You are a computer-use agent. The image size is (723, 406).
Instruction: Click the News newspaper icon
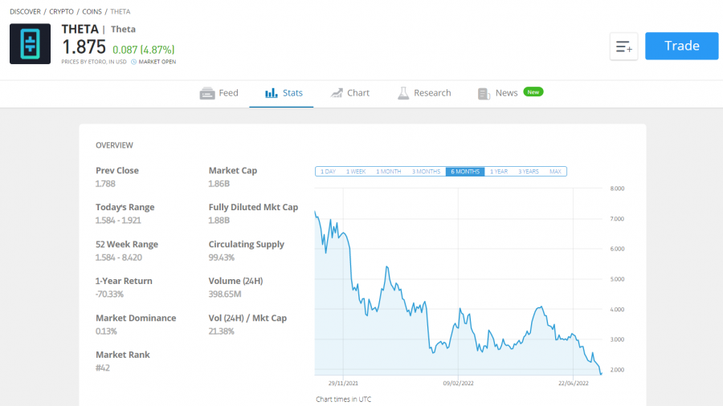point(484,93)
